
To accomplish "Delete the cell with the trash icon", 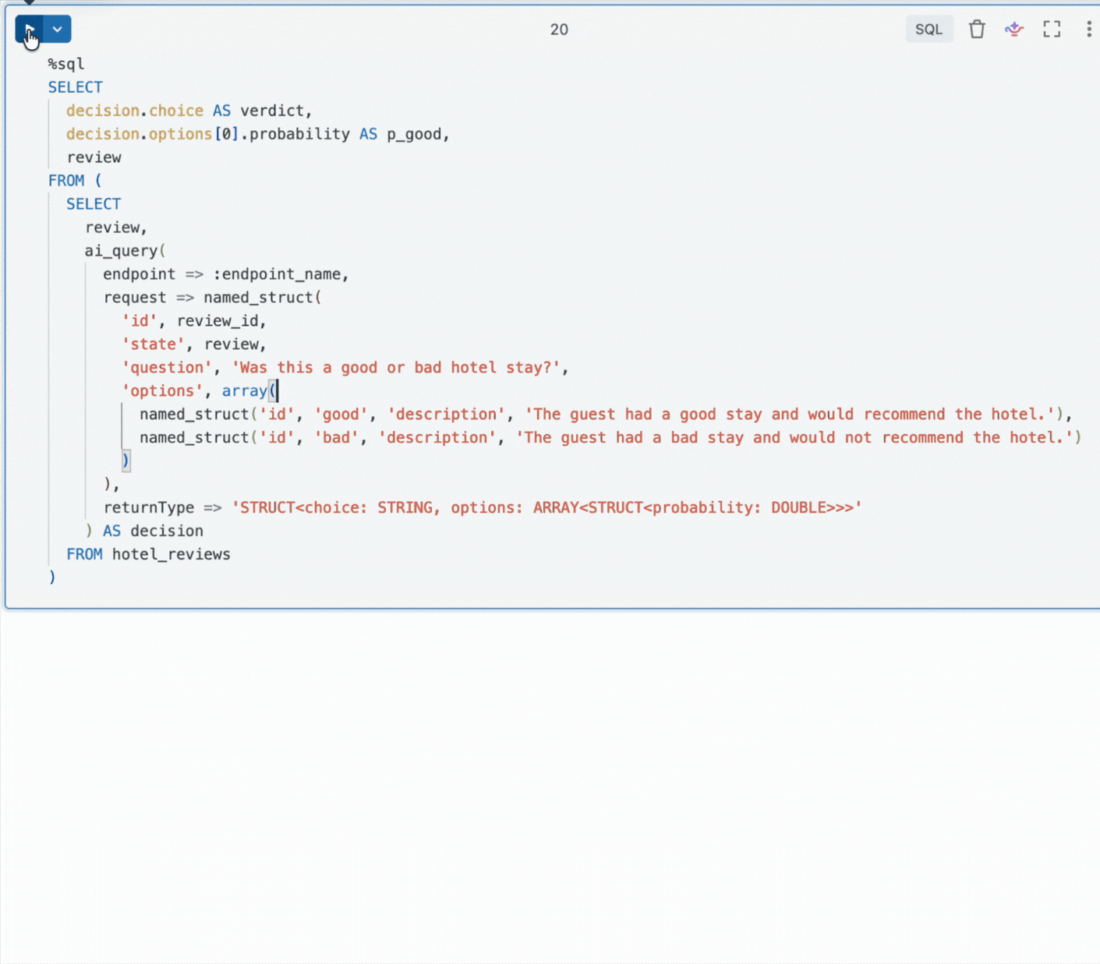I will [x=977, y=30].
